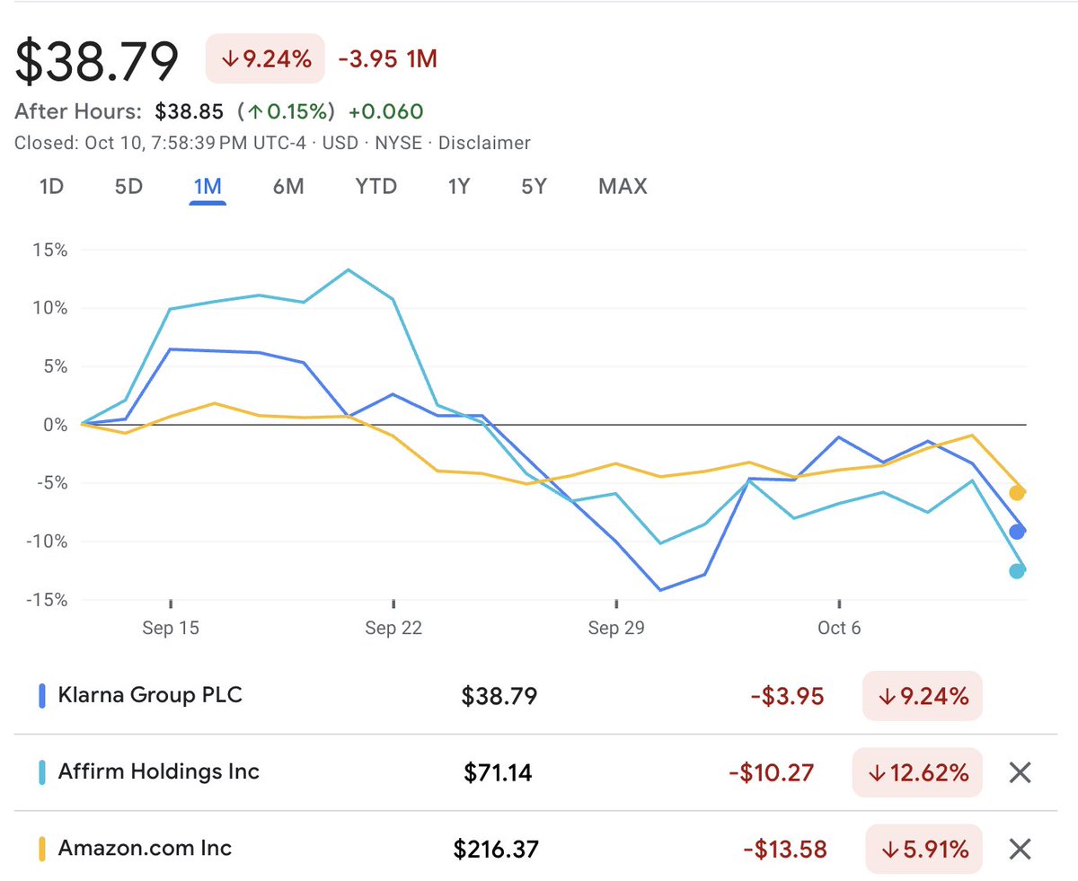Click the 9.24% badge in Klarna row
1078x881 pixels.
[923, 696]
